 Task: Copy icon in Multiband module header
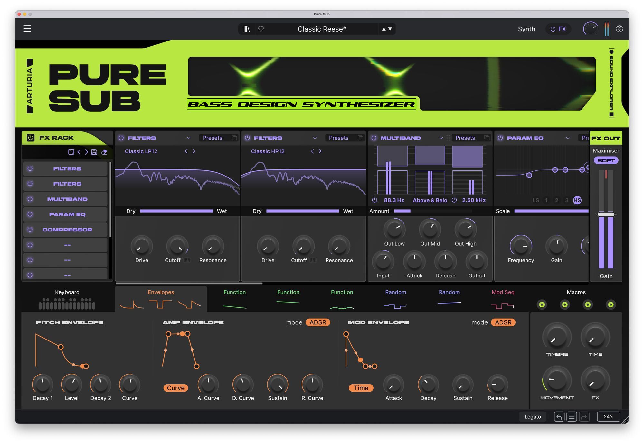tap(487, 138)
